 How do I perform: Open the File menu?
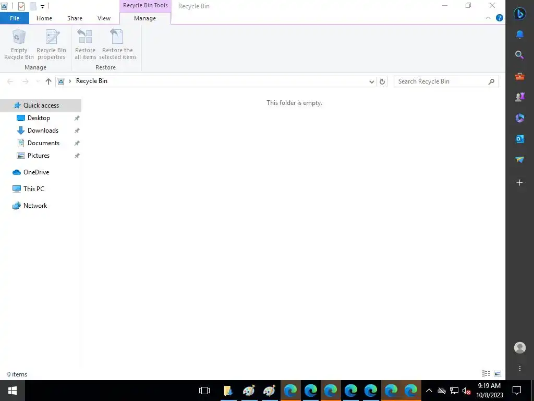(x=15, y=18)
